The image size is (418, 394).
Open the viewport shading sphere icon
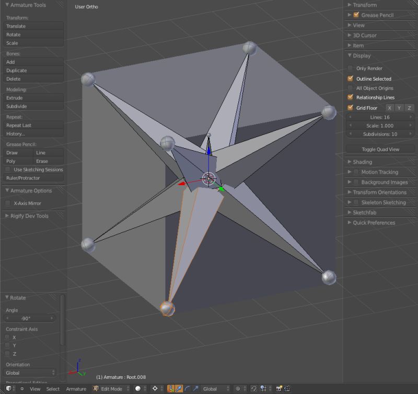pos(138,388)
